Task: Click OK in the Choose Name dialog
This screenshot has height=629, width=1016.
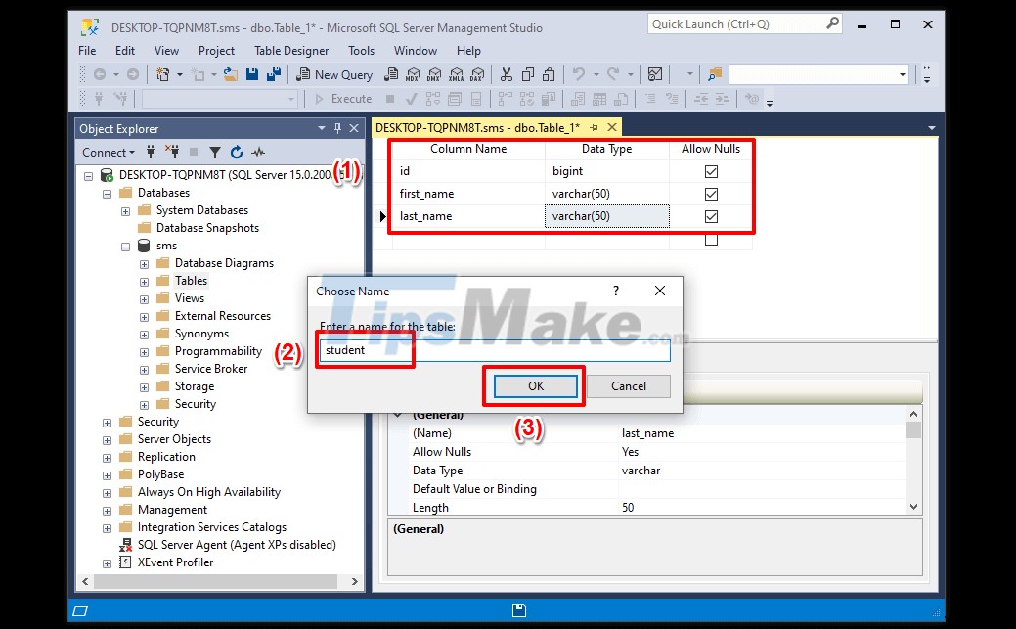Action: pos(534,385)
